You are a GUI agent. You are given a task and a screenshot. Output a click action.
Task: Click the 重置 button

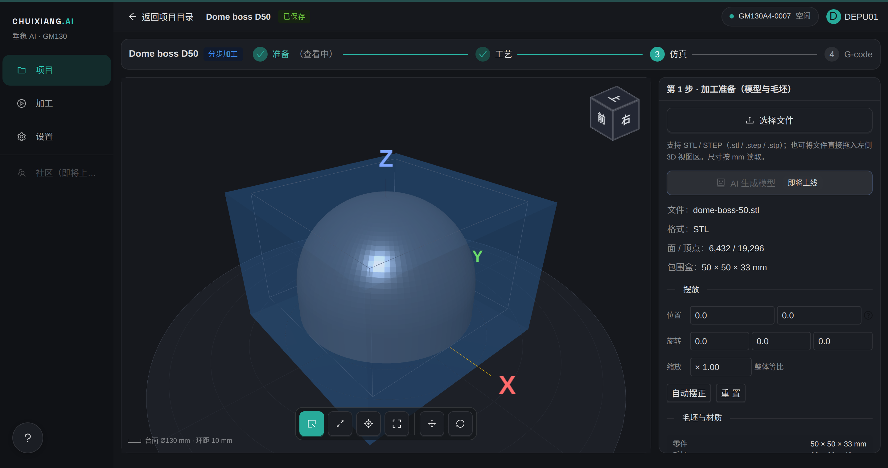pyautogui.click(x=730, y=393)
